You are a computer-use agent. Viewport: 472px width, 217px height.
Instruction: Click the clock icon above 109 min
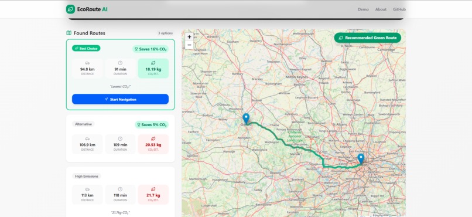pyautogui.click(x=120, y=138)
